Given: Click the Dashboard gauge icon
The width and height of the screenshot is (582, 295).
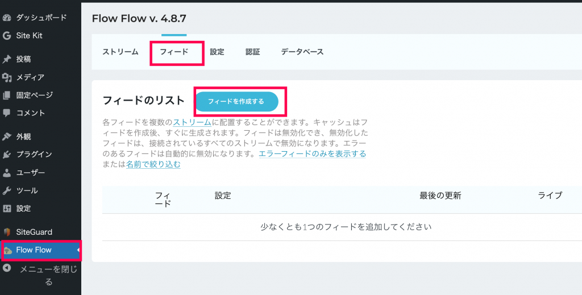Looking at the screenshot, I should click(7, 18).
